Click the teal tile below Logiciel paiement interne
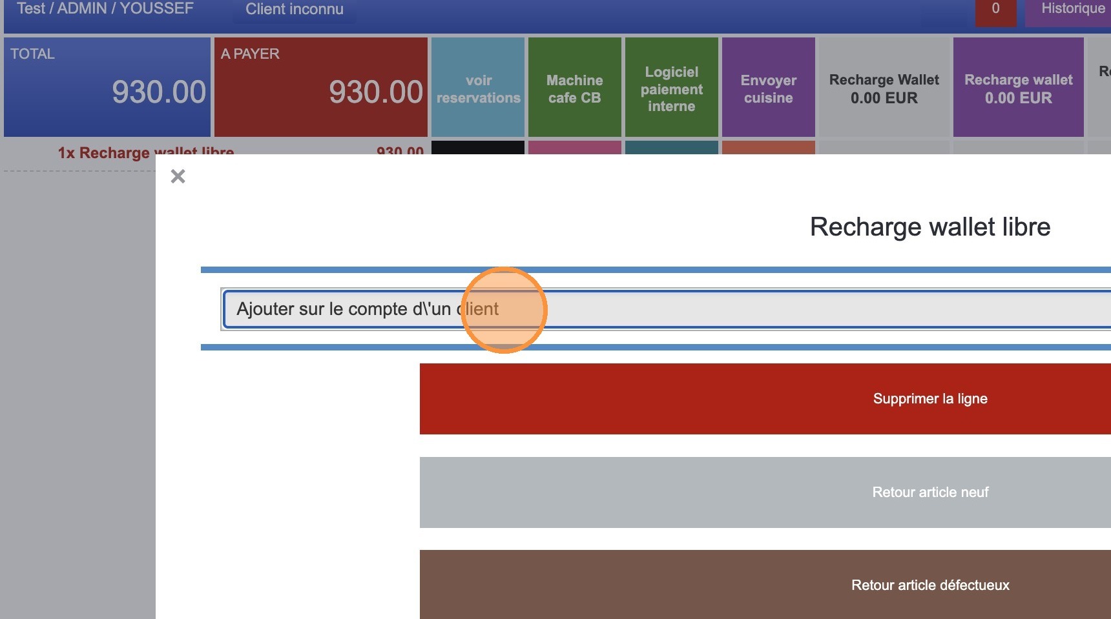This screenshot has width=1111, height=619. click(x=671, y=147)
